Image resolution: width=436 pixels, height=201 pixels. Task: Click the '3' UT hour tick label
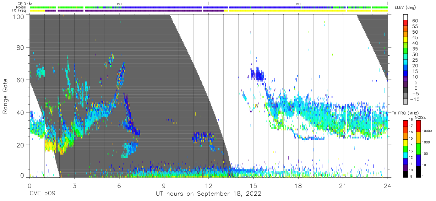pyautogui.click(x=74, y=185)
